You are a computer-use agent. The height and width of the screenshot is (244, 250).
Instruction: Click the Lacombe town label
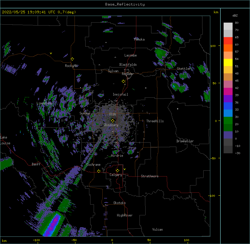tap(131, 55)
